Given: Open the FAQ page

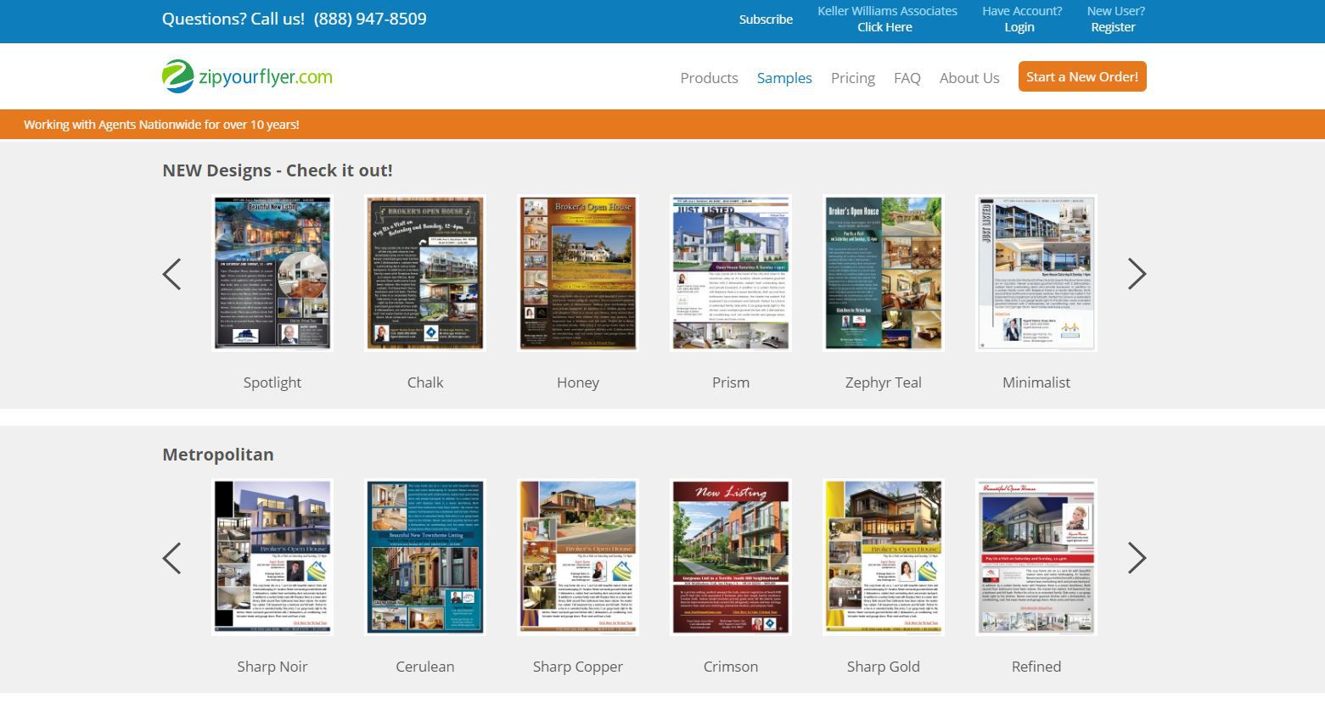Looking at the screenshot, I should click(x=907, y=77).
